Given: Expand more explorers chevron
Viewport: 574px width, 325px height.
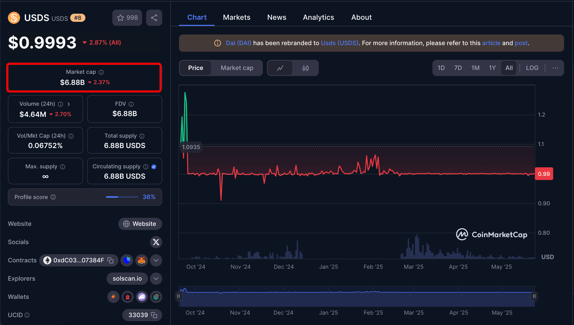Looking at the screenshot, I should pos(156,279).
